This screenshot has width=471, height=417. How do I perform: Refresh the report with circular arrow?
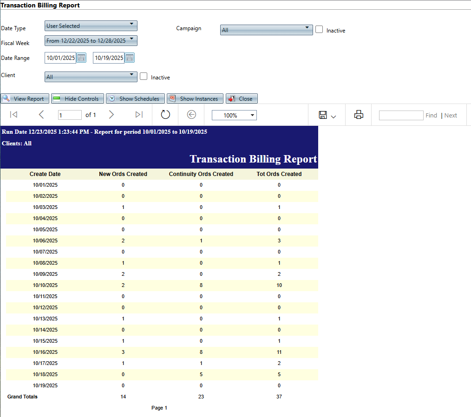point(165,115)
